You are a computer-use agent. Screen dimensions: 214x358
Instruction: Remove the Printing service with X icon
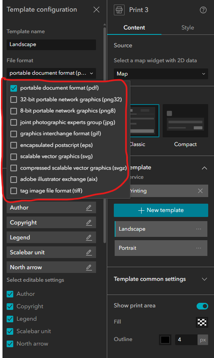[200, 191]
